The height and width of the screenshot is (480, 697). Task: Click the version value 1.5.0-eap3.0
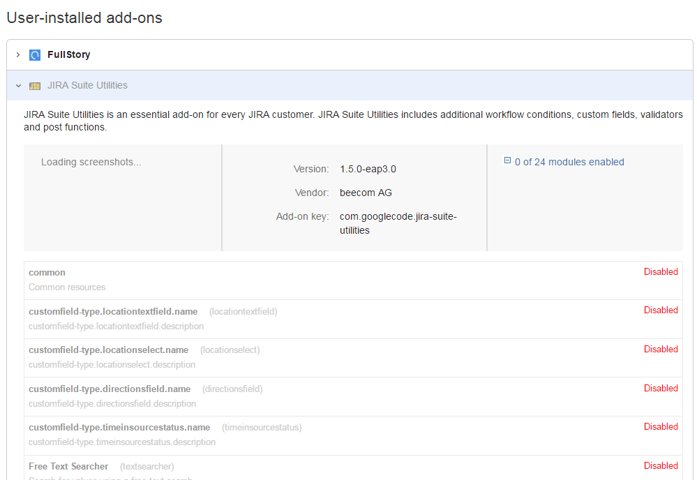(368, 169)
